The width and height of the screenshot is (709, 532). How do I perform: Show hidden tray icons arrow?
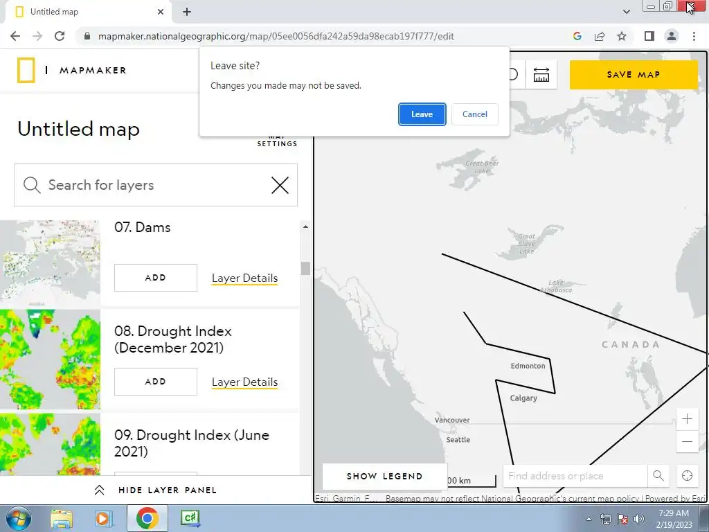tap(589, 519)
